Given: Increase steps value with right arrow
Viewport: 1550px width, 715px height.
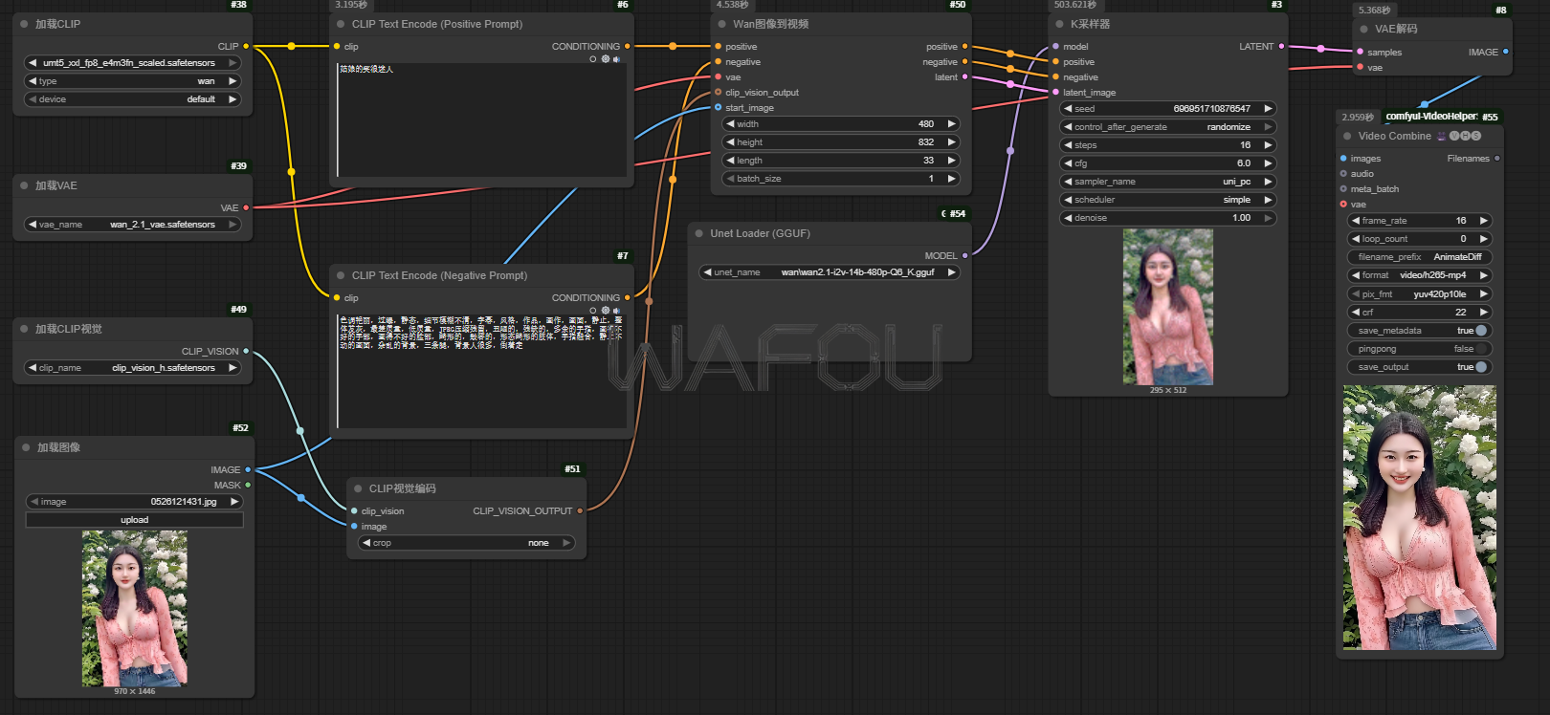Looking at the screenshot, I should pos(1268,145).
